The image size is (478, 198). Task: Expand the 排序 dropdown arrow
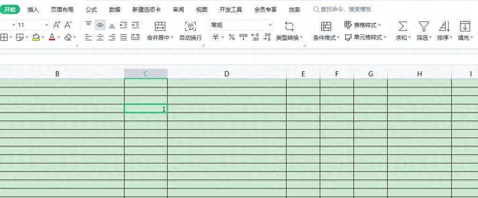pos(450,38)
